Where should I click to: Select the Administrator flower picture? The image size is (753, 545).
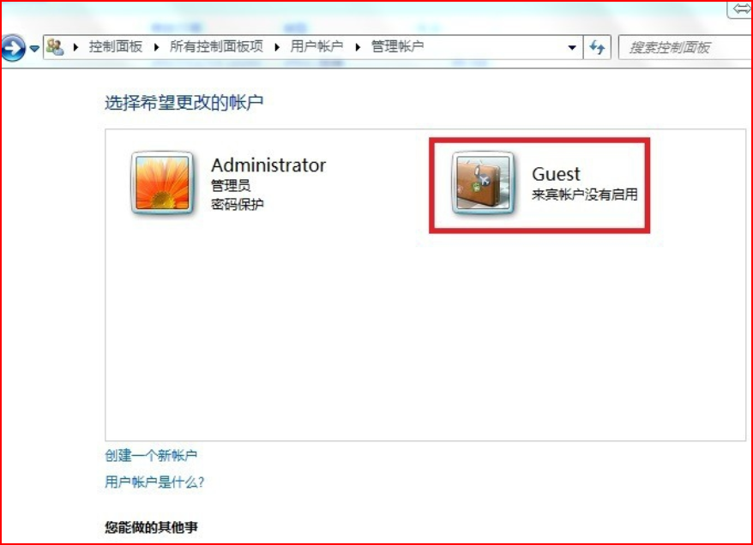tap(162, 183)
